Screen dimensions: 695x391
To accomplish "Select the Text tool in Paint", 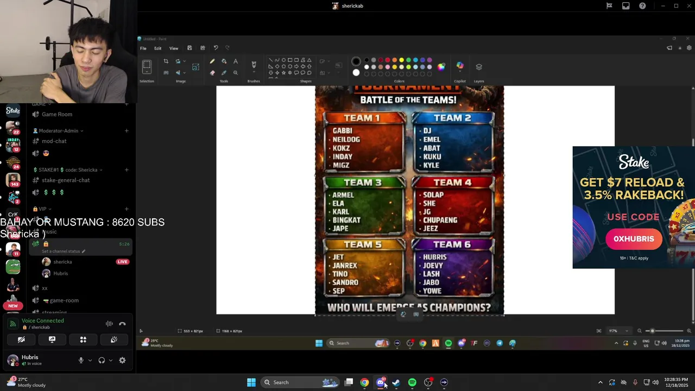I will [235, 61].
